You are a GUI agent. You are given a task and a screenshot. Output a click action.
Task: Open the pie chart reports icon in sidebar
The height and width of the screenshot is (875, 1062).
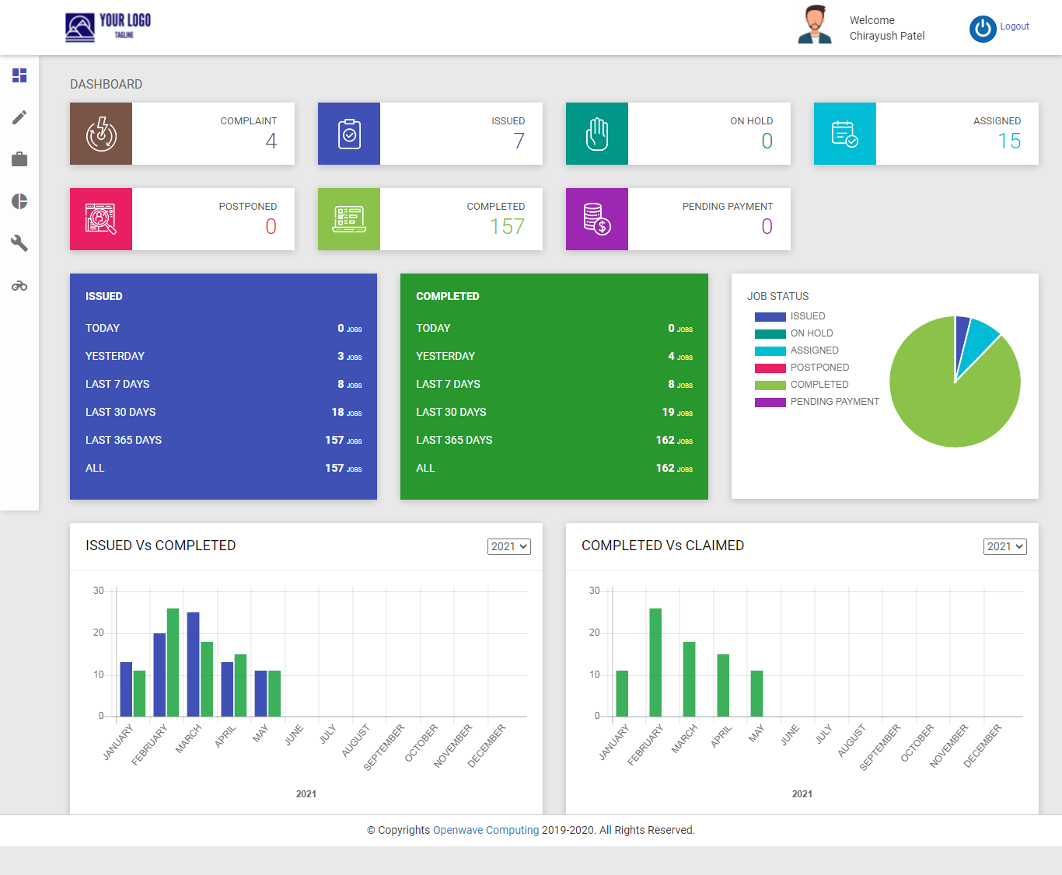click(x=19, y=201)
